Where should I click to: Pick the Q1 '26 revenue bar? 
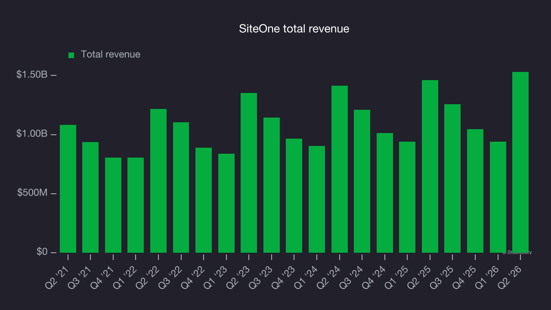[x=498, y=197]
